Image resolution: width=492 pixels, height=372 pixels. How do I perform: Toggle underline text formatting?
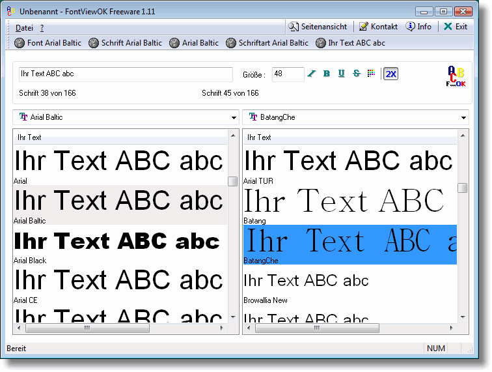point(341,74)
